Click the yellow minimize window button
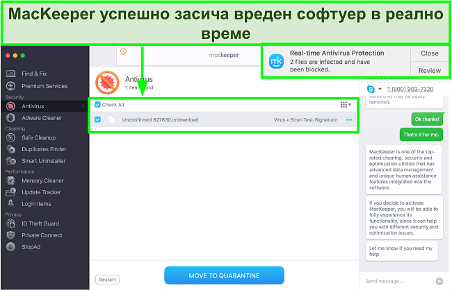This screenshot has width=452, height=290. point(15,56)
